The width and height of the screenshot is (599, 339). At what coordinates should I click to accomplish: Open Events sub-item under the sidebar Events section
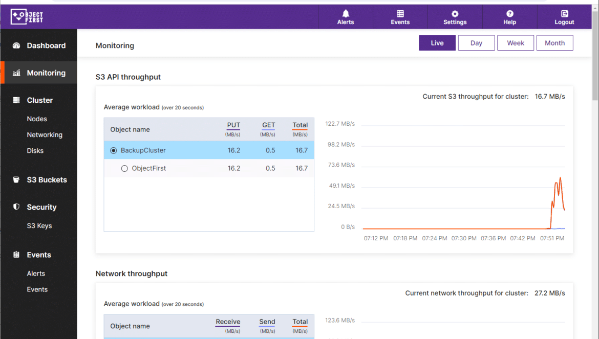(x=37, y=289)
